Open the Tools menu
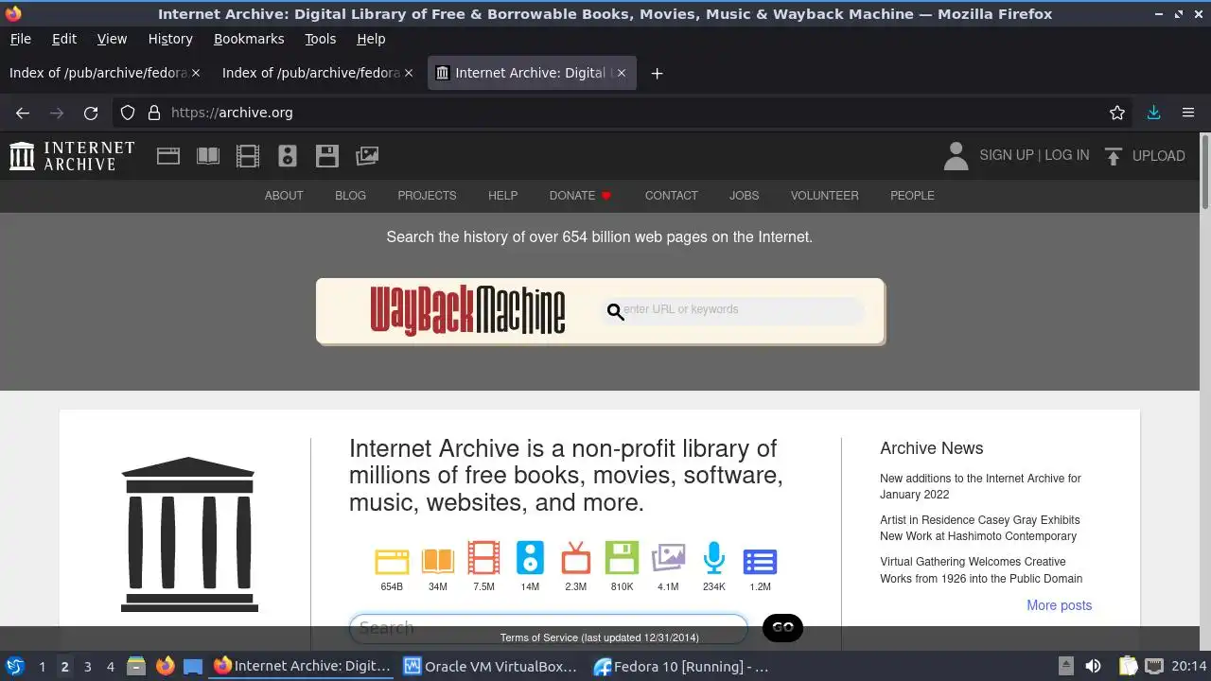The image size is (1211, 681). [x=320, y=39]
